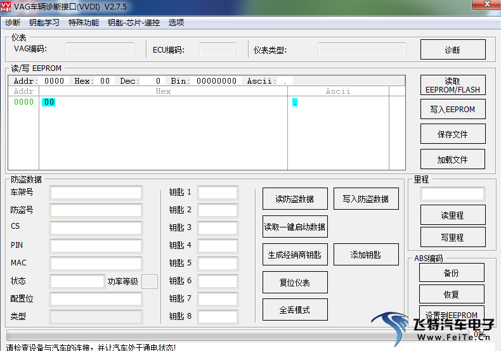This screenshot has height=351, width=501.
Task: Click the 功率等级 small field
Action: coord(150,281)
